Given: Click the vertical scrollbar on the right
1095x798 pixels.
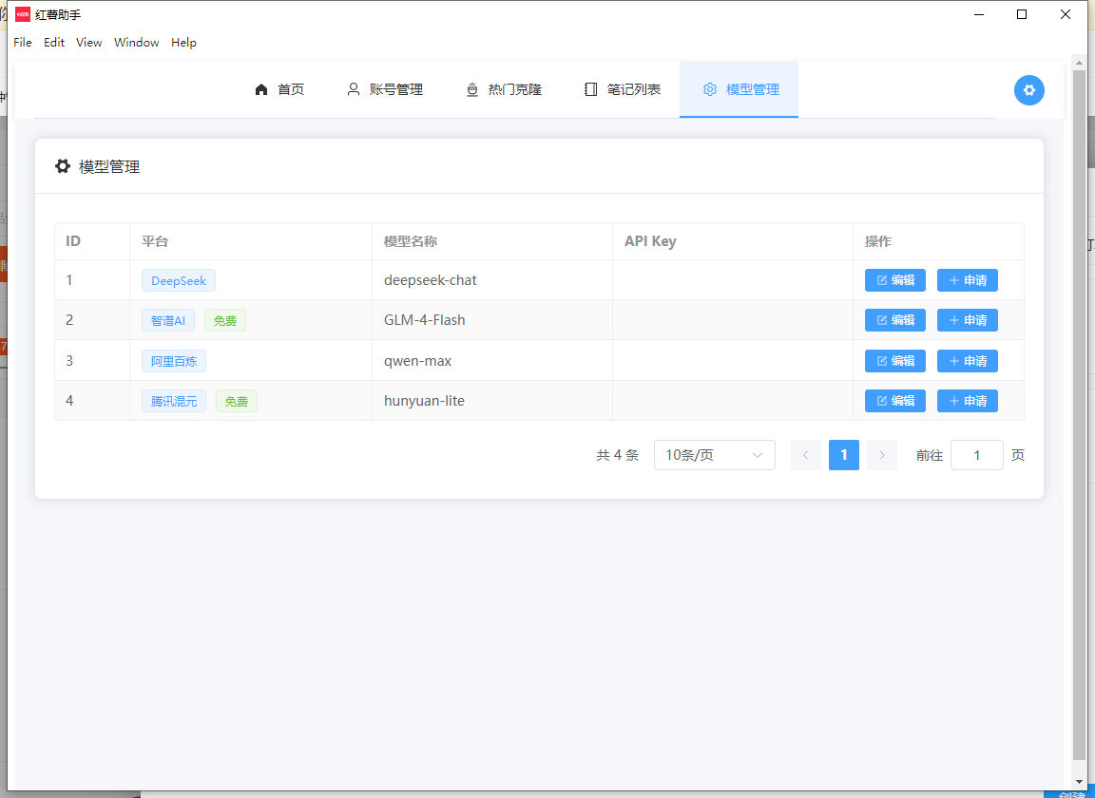Looking at the screenshot, I should [1078, 408].
